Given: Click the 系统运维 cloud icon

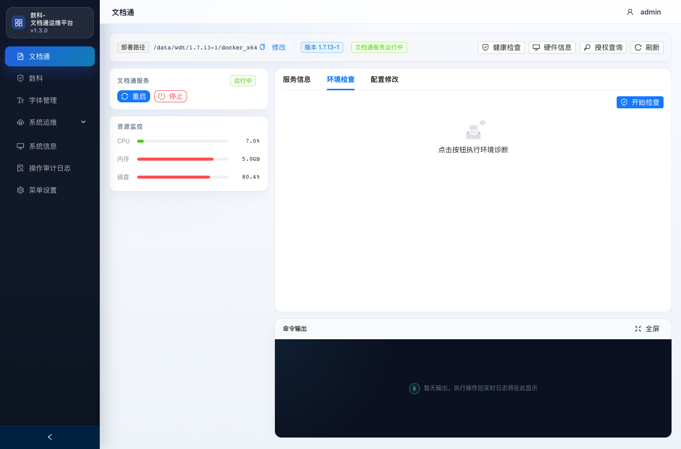Looking at the screenshot, I should click(20, 122).
